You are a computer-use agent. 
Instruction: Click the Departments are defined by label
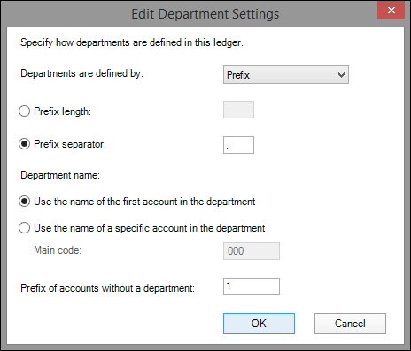81,73
